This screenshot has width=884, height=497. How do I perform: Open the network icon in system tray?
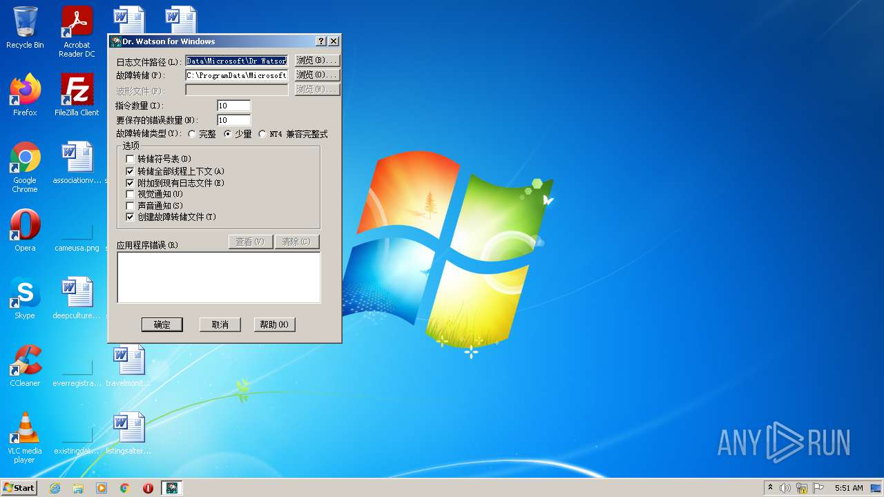802,488
